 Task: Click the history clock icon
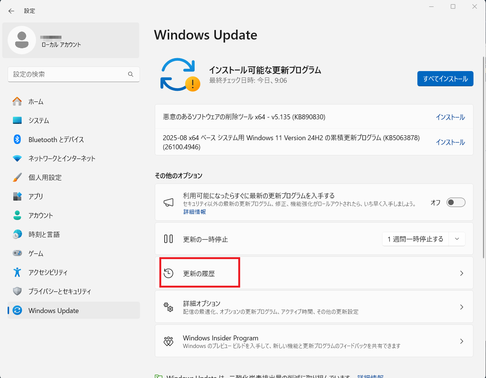click(x=168, y=273)
